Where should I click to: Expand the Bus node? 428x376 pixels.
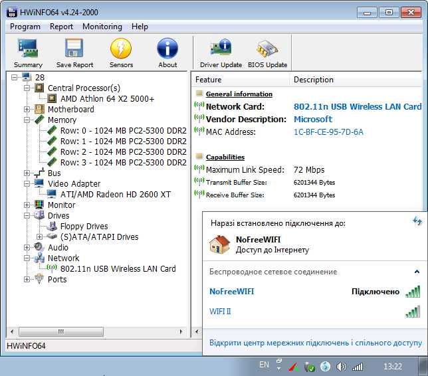click(27, 173)
